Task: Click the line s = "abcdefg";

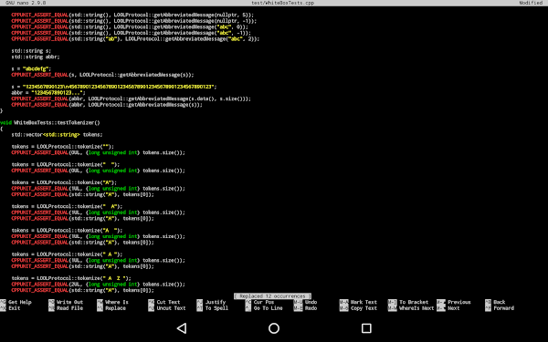Action: point(31,68)
